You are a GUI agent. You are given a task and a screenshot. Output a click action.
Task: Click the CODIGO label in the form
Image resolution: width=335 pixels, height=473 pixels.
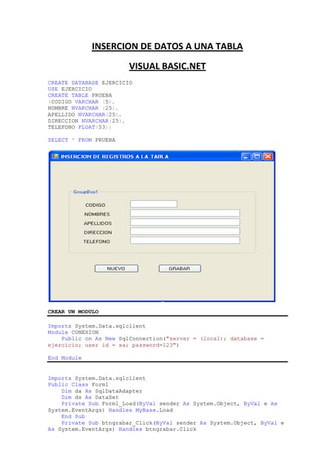click(x=95, y=205)
